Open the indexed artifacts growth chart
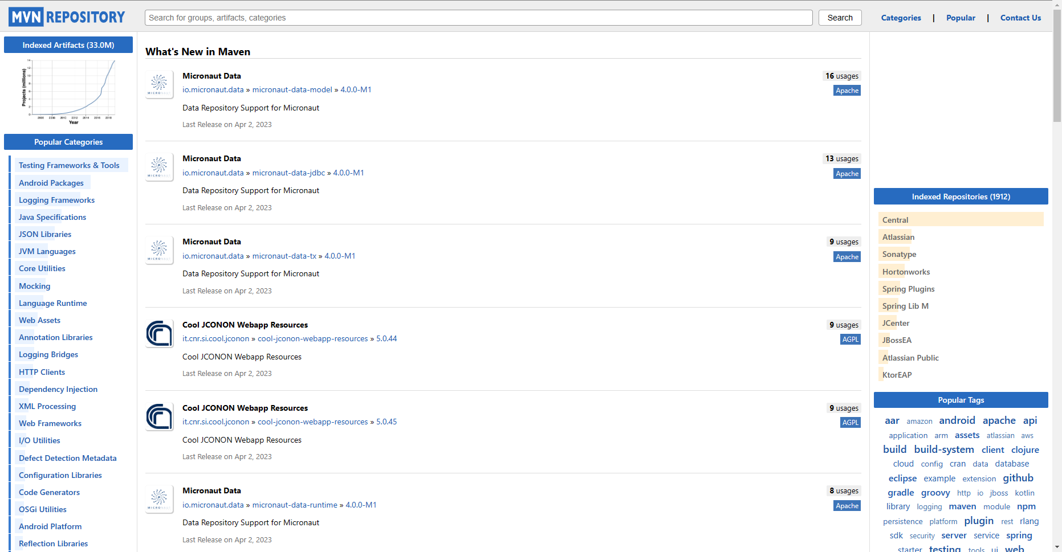Screen dimensions: 1062x552 pos(68,91)
